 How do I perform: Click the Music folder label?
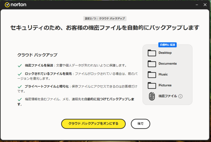coord(163,74)
